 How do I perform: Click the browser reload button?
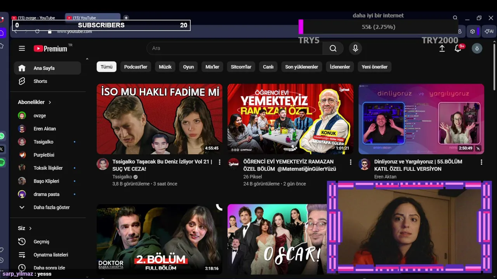point(37,31)
